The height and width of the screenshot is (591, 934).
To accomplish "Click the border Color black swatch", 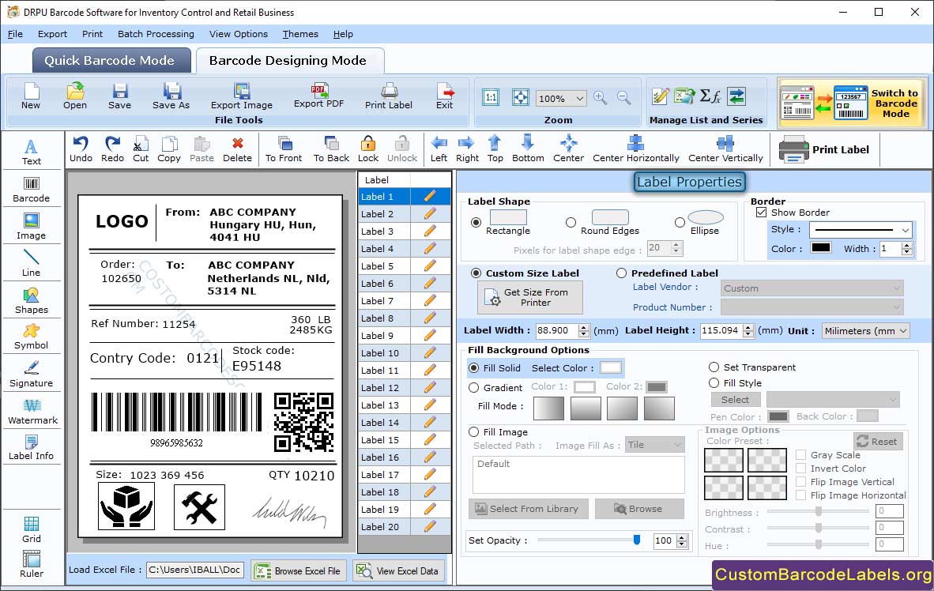I will (821, 248).
